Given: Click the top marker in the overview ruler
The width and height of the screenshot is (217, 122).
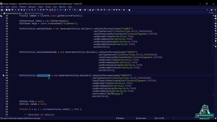Looking at the screenshot, I should tap(213, 16).
